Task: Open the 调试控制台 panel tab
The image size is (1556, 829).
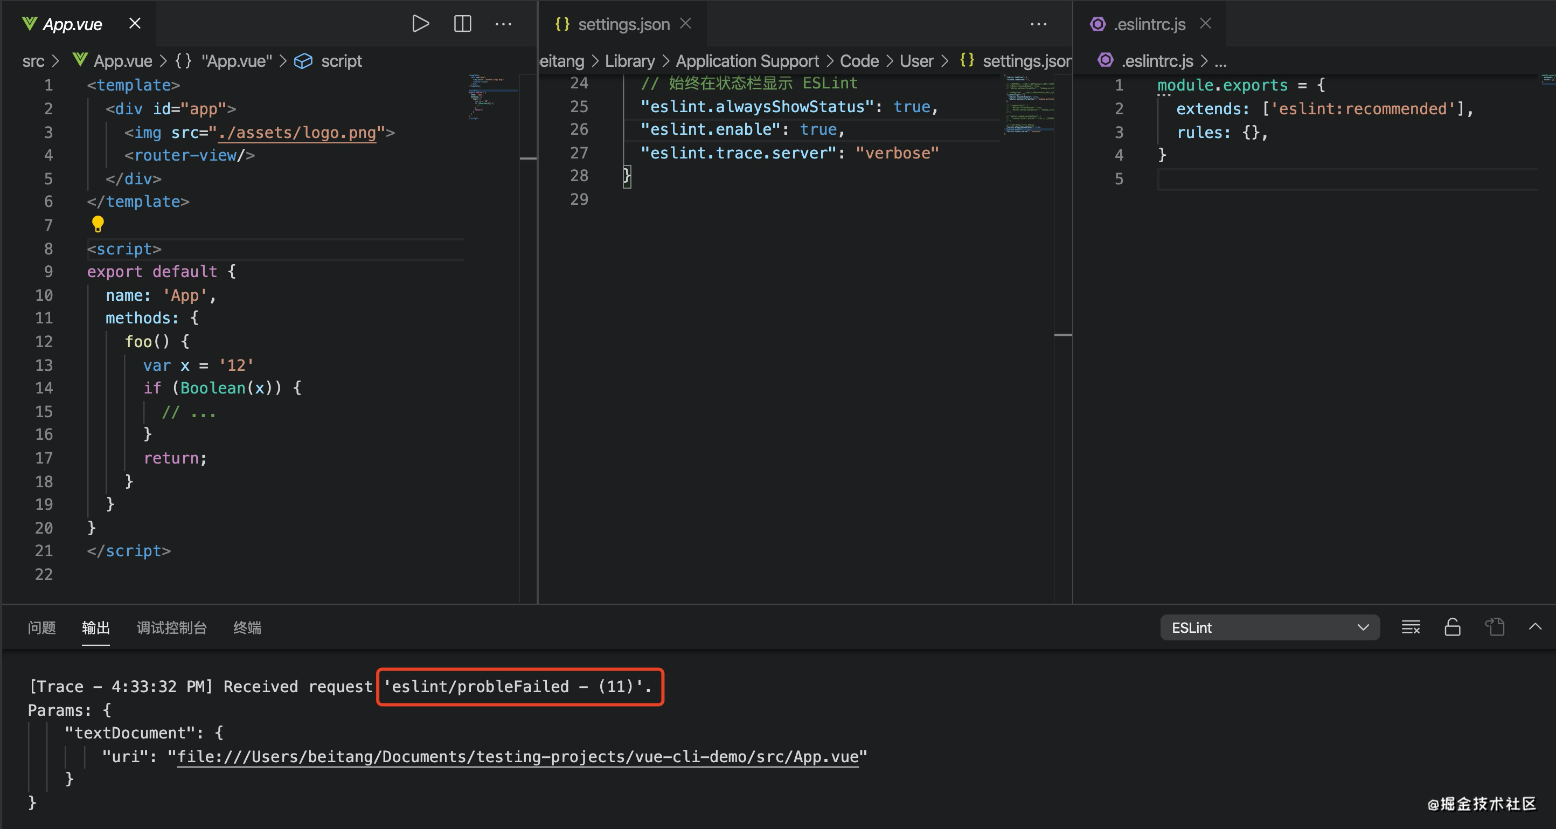Action: (x=171, y=627)
